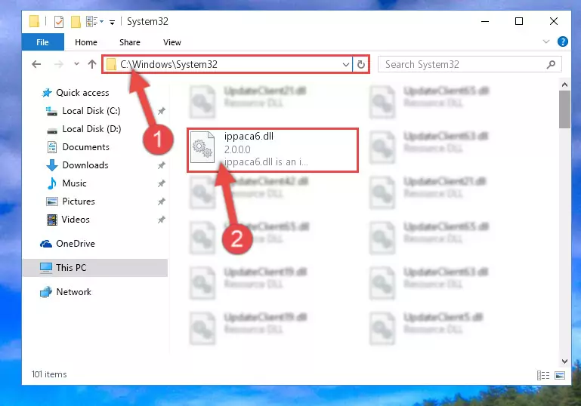Screen dimensions: 581x406
Task: Minimize the System32 window
Action: coord(485,21)
